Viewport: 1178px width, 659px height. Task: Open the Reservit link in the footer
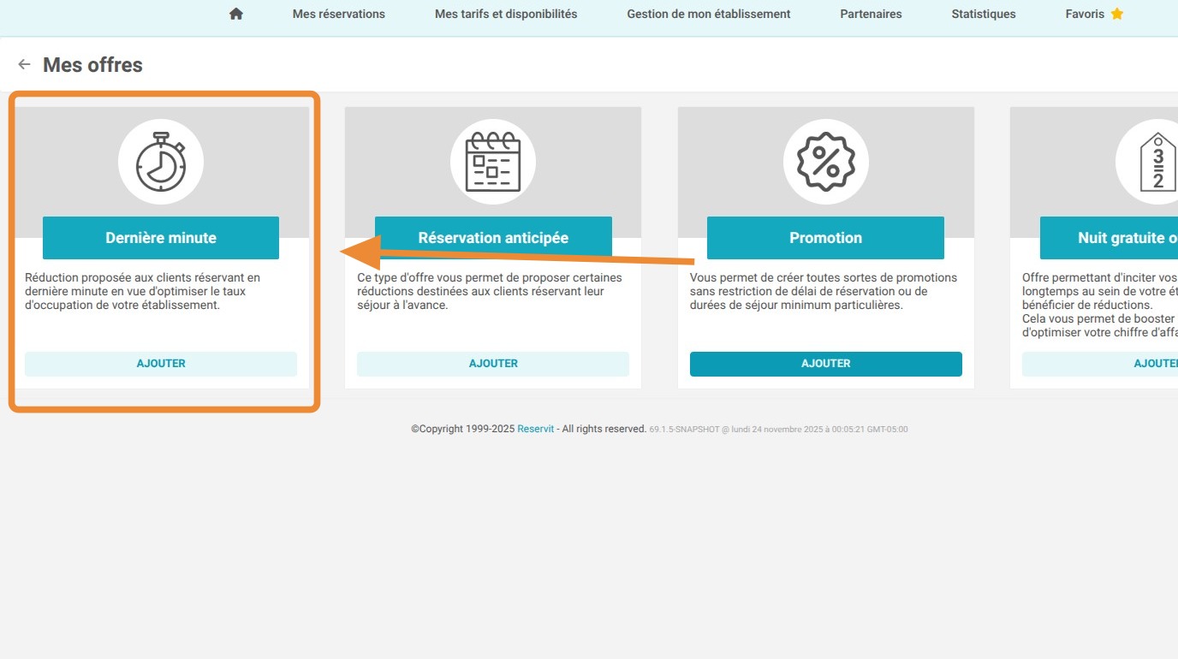click(x=536, y=429)
